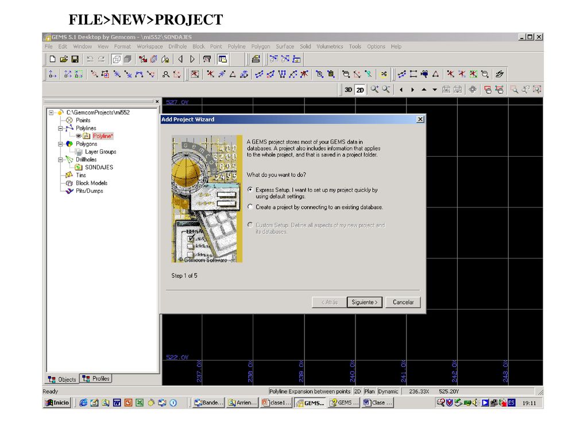Click the New file toolbar icon
The height and width of the screenshot is (441, 588).
point(52,59)
